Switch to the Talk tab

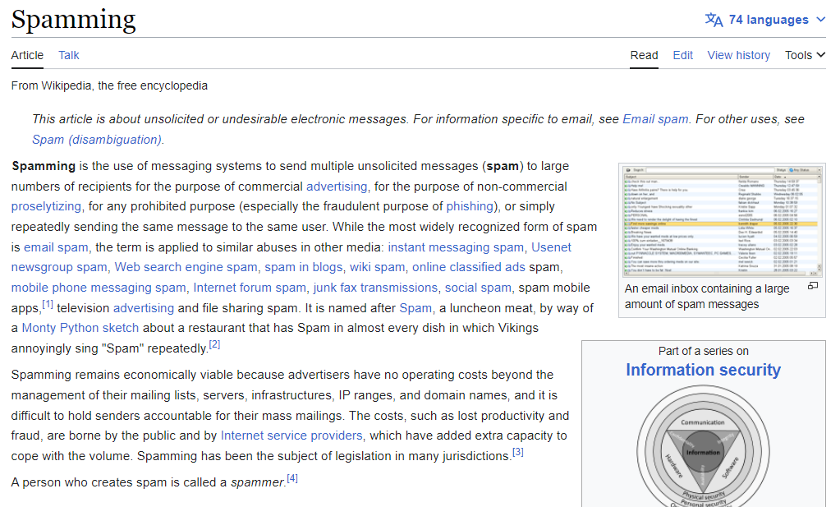[69, 55]
